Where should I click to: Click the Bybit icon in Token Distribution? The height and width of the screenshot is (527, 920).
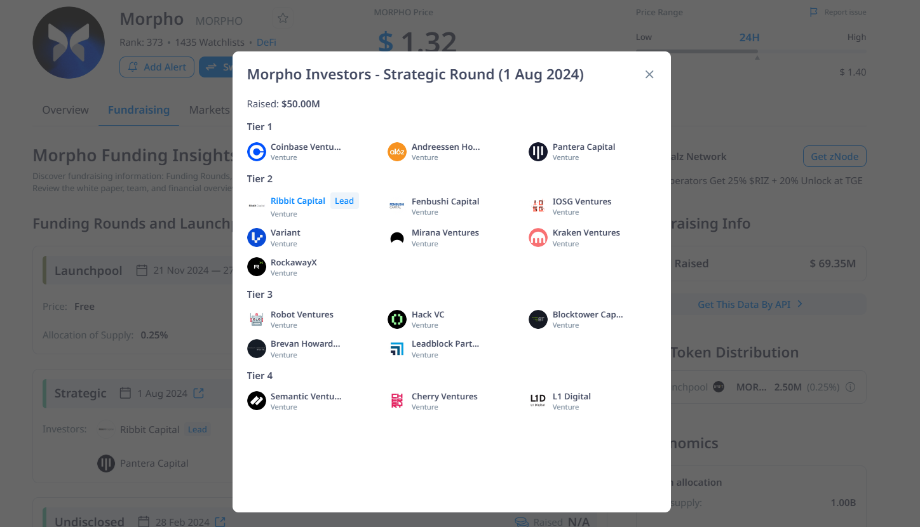719,387
